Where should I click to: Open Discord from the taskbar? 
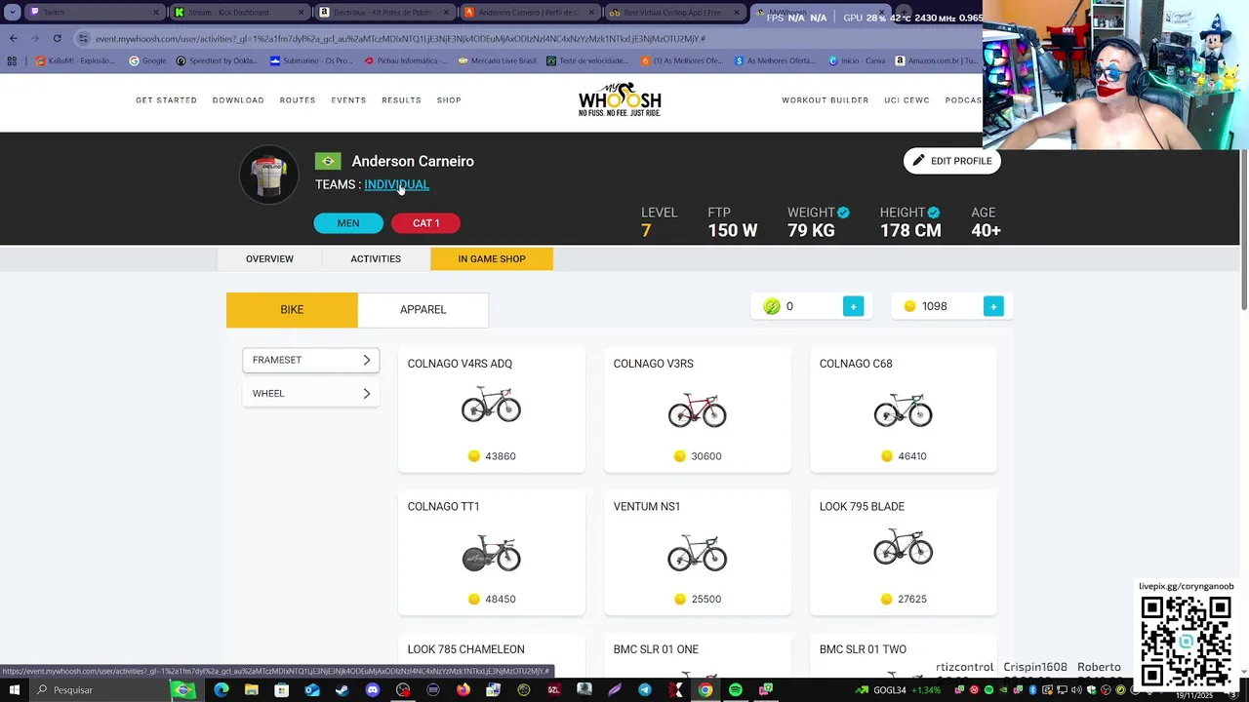pyautogui.click(x=372, y=690)
